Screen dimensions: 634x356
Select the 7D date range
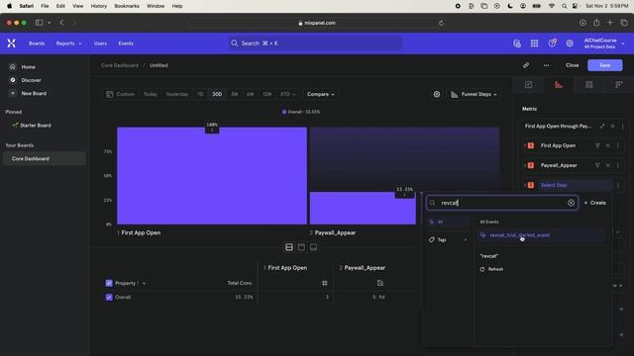(x=200, y=94)
